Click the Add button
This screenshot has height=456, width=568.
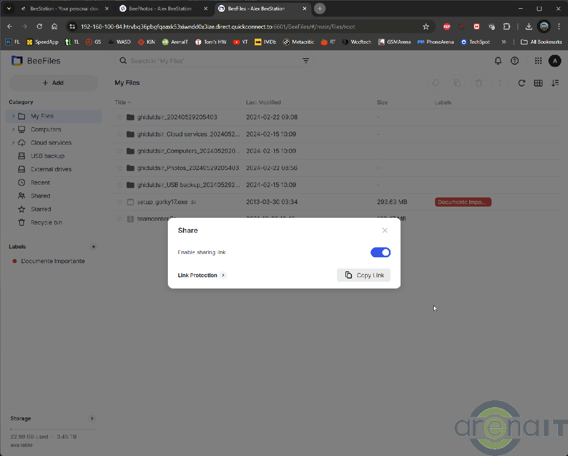(53, 83)
